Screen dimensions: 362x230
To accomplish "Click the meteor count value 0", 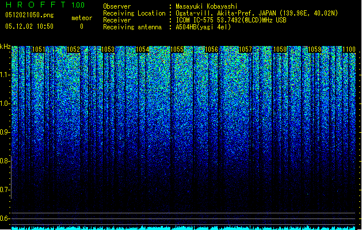I will click(82, 26).
